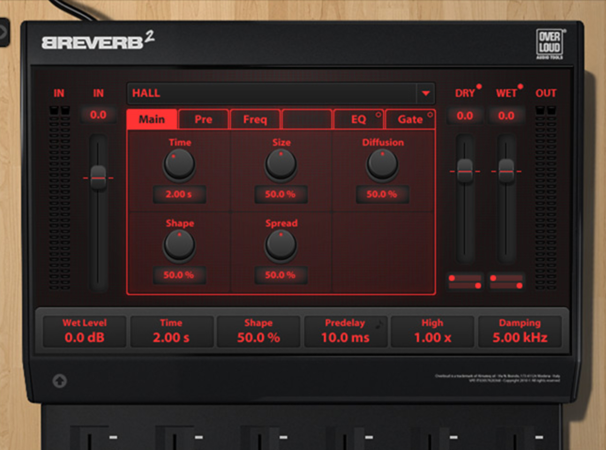Click the 50.0 % value under Diffusion
Screen dimensions: 606x450
(382, 194)
